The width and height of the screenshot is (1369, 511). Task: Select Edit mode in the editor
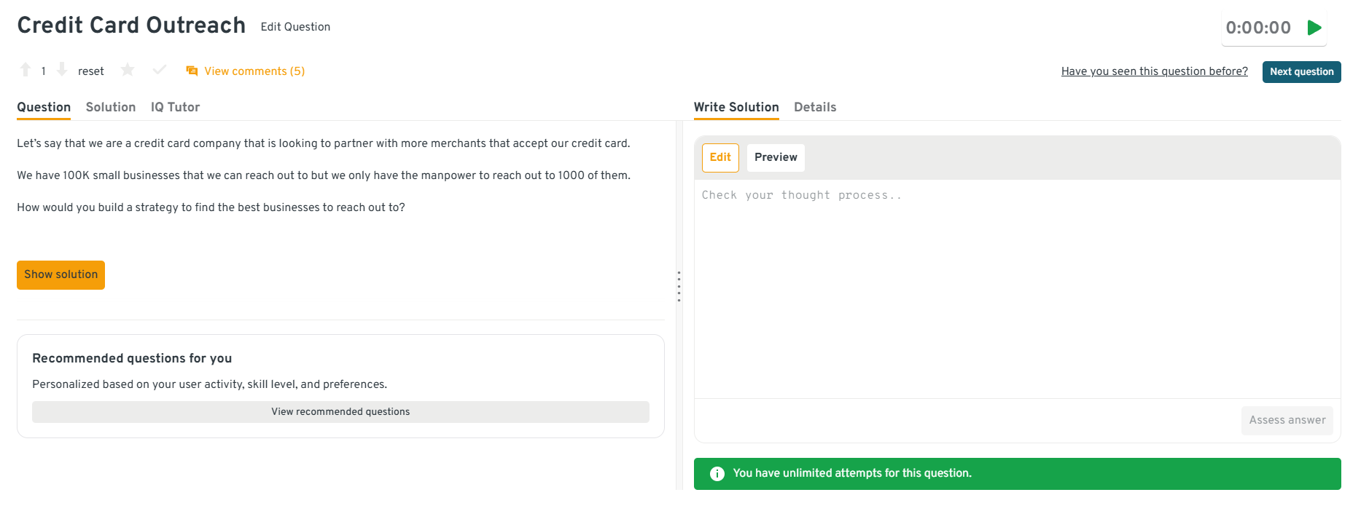coord(720,157)
